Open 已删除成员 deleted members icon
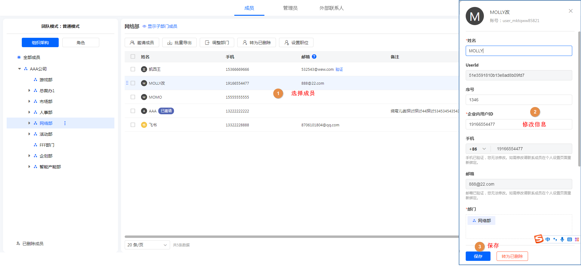Screen dimensions: 581x266 18,243
